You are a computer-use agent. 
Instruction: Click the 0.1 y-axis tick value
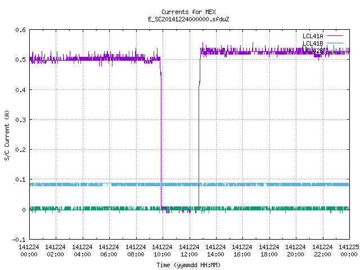click(x=20, y=179)
